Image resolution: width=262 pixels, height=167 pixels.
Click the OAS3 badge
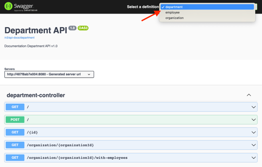(x=83, y=28)
